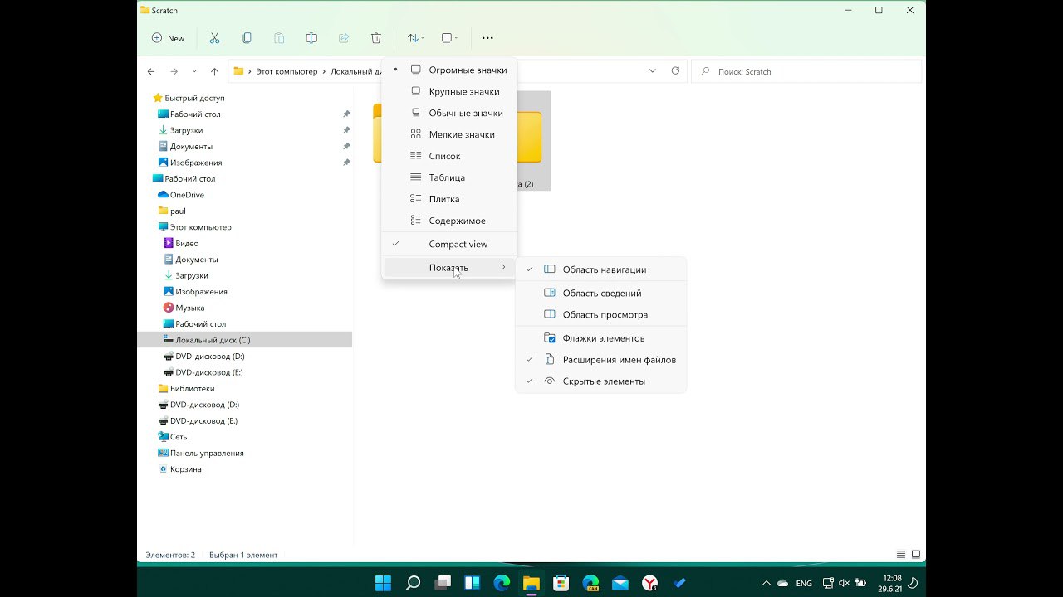The image size is (1063, 597).
Task: Toggle Область сведений pane
Action: [601, 293]
